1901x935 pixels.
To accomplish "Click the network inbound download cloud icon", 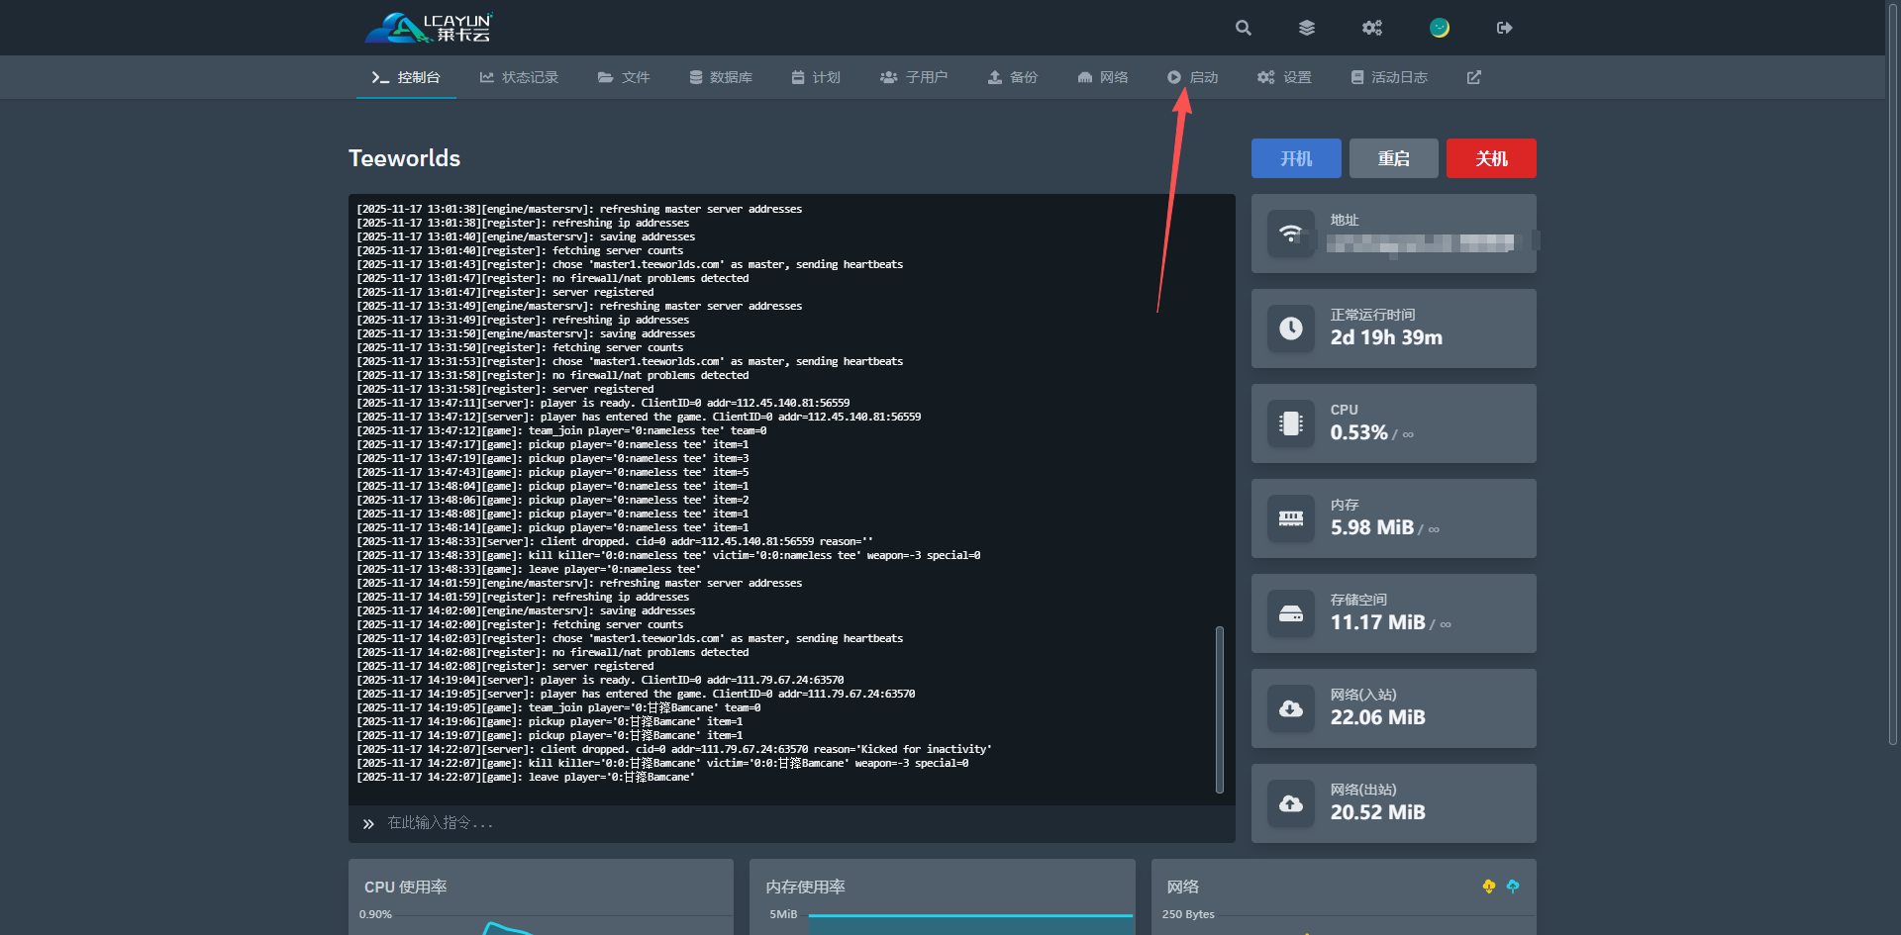I will point(1291,708).
